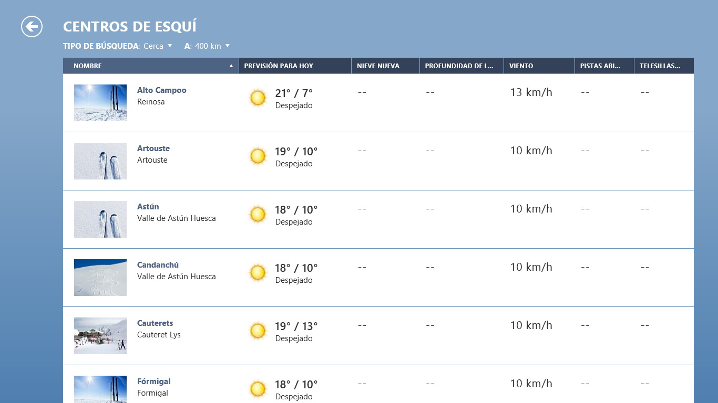
Task: Click the sun icon for Fórmigal
Action: coord(258,389)
